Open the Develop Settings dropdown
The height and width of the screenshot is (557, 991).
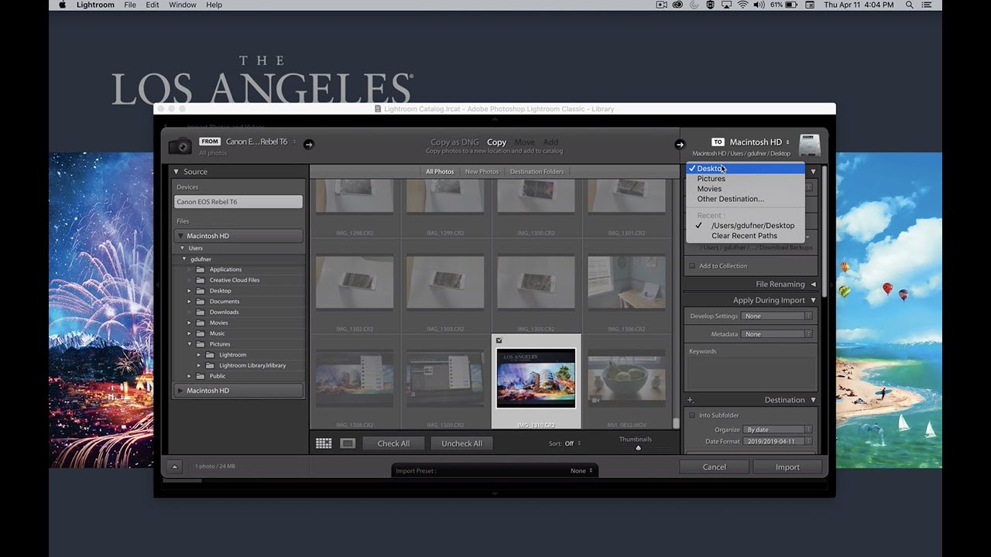tap(777, 316)
